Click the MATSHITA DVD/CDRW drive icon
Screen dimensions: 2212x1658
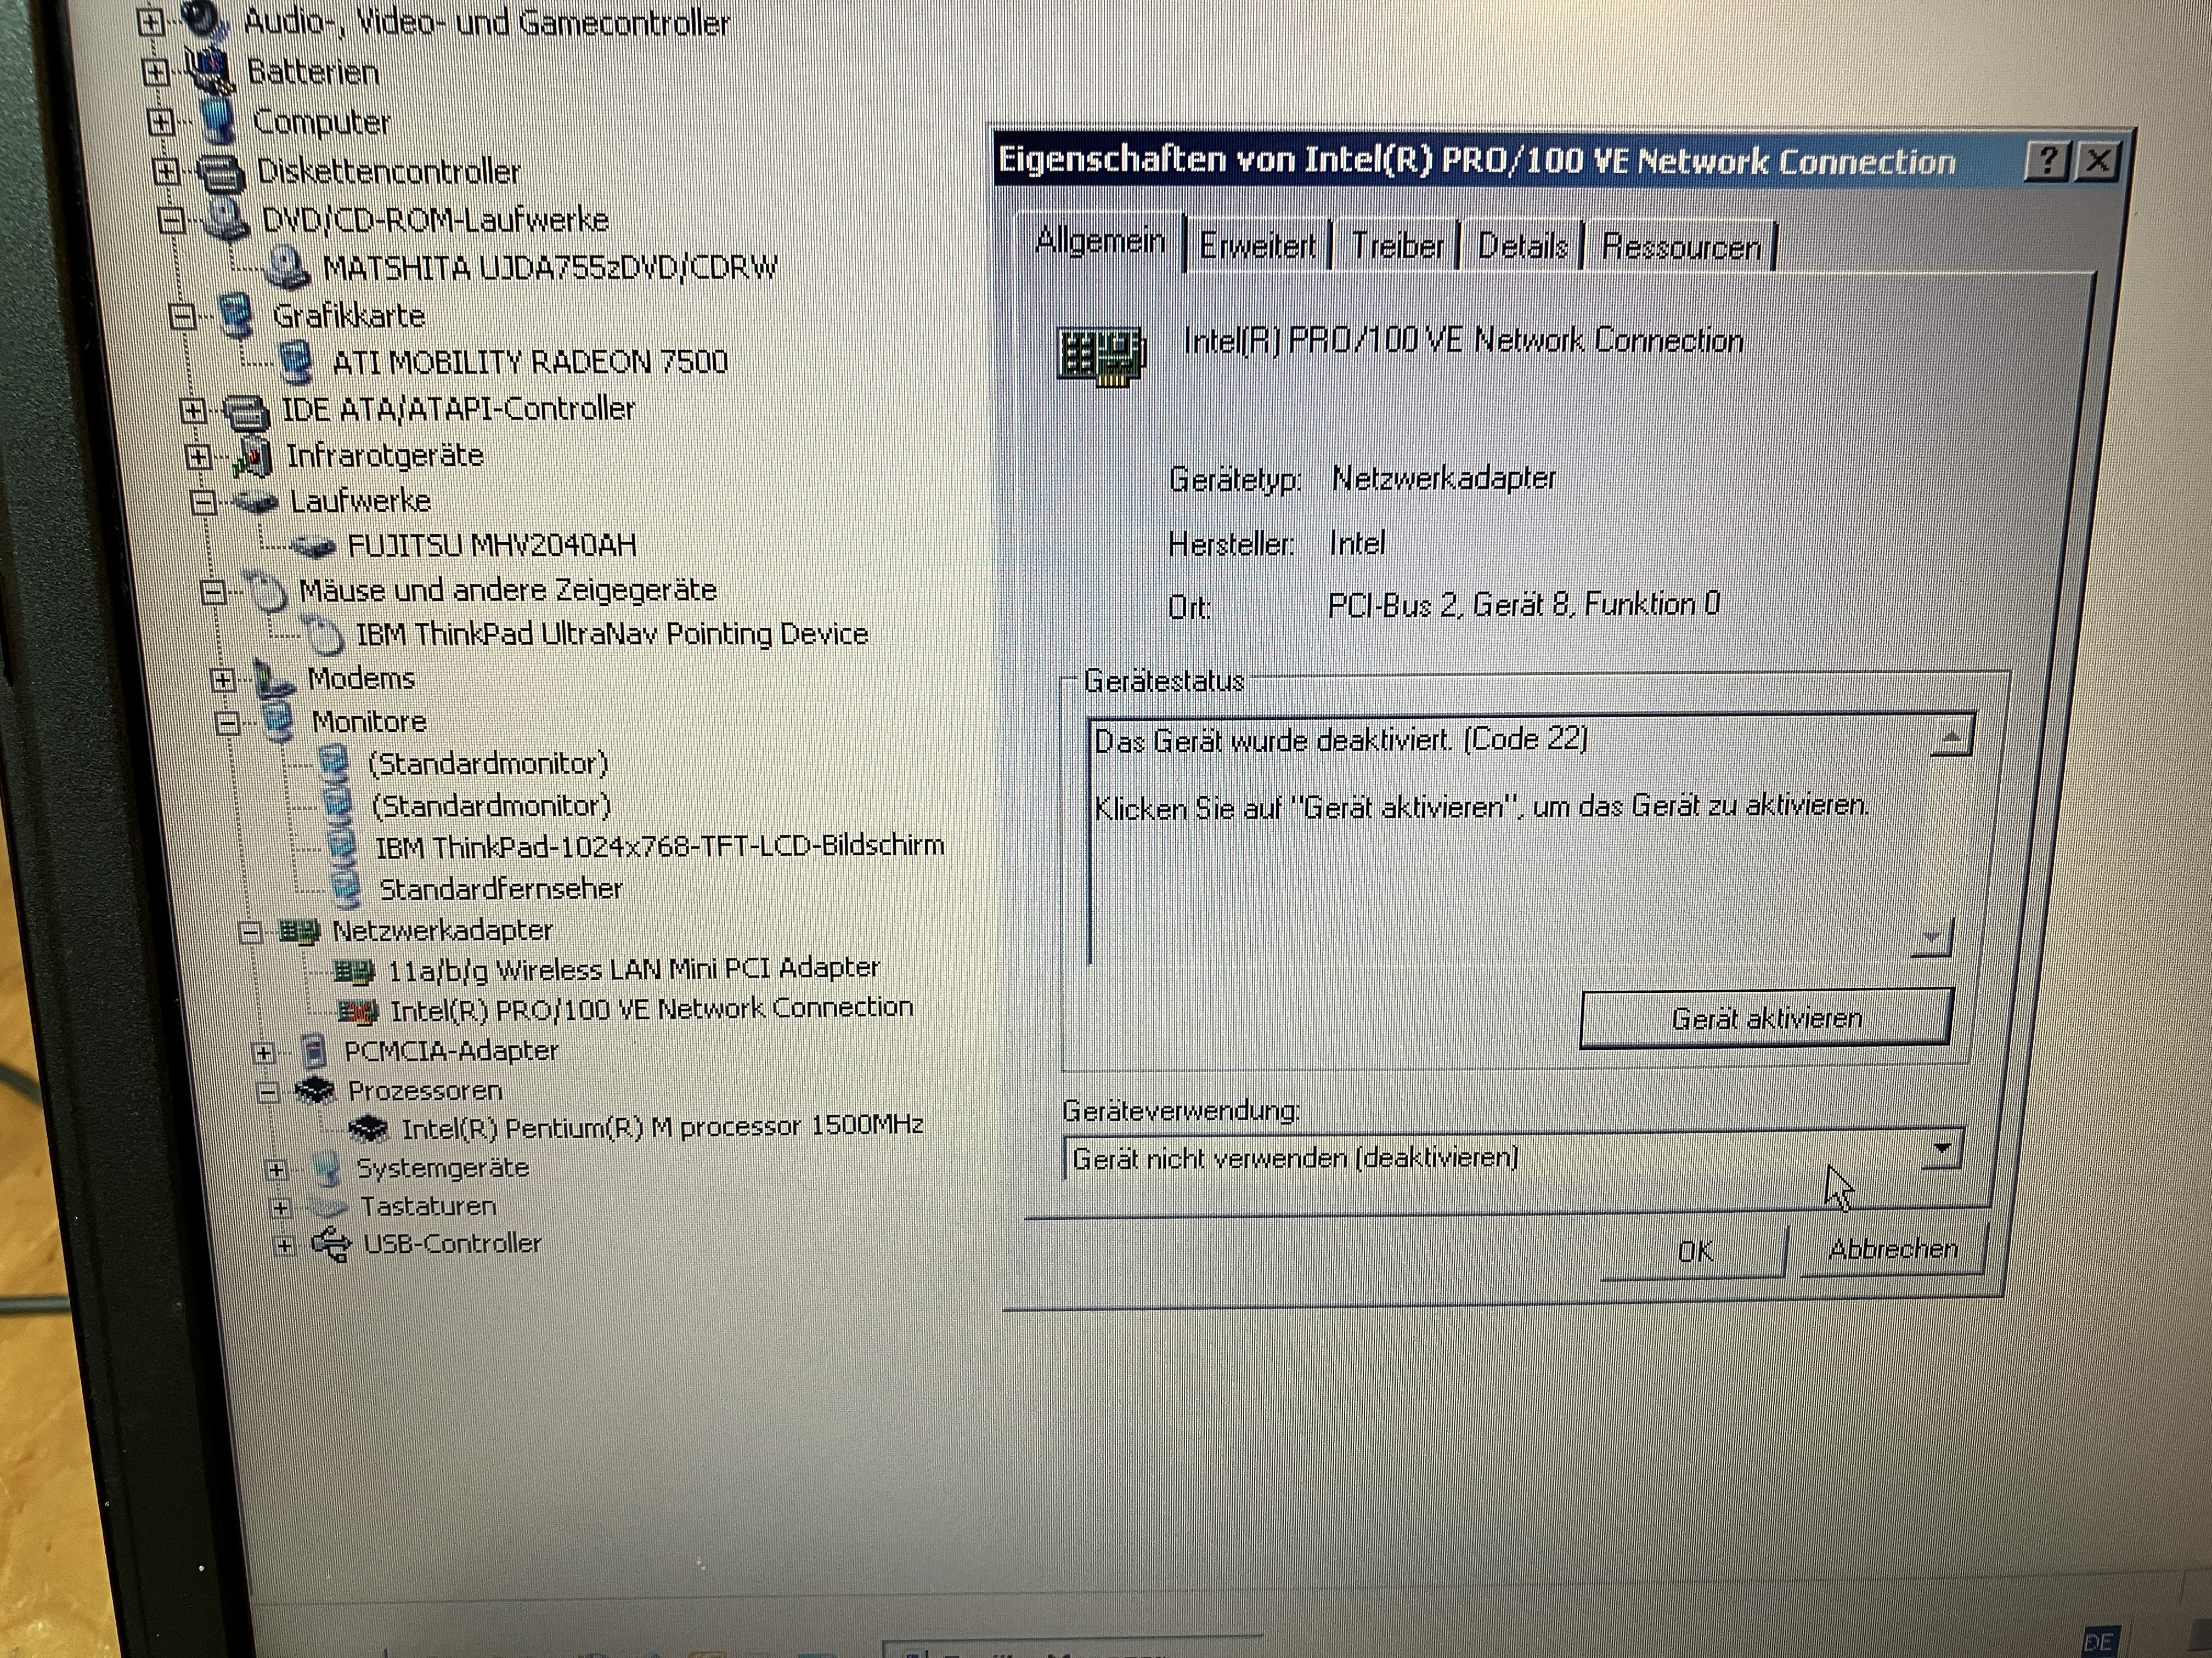coord(287,268)
